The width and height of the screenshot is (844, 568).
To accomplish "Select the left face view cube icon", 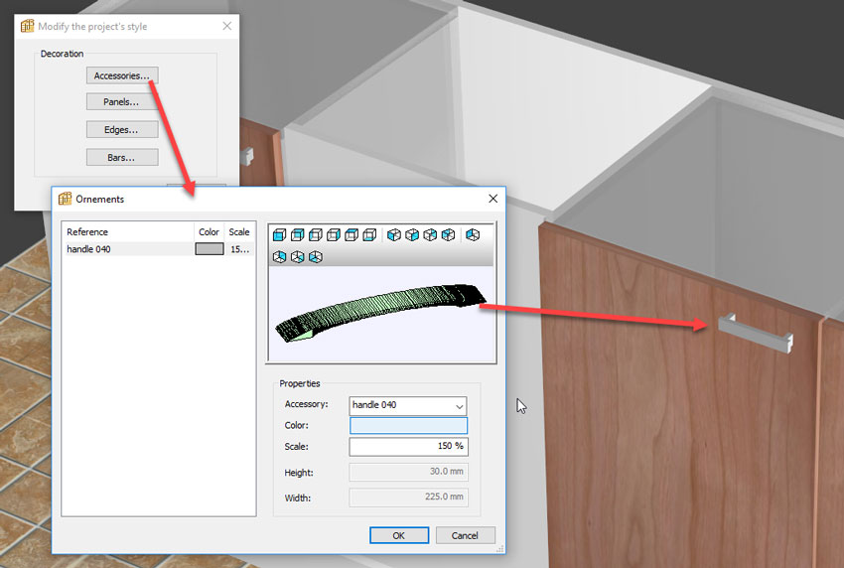I will tap(316, 234).
